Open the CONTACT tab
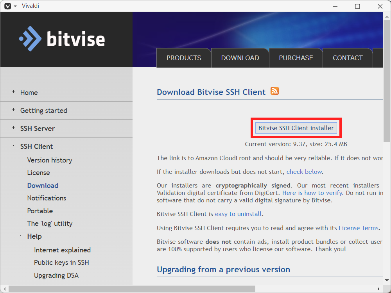Screen dimensions: 391x293 coord(348,58)
